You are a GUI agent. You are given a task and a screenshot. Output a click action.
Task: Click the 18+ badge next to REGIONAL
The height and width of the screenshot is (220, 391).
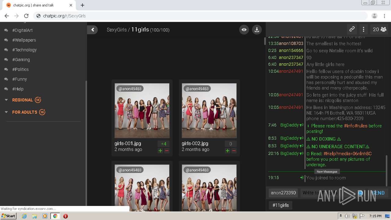click(x=38, y=100)
